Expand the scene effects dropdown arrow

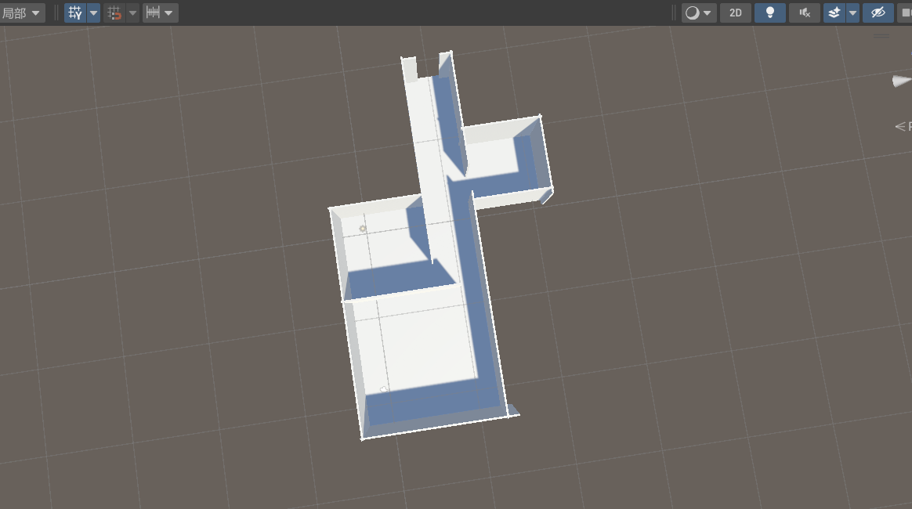click(852, 13)
